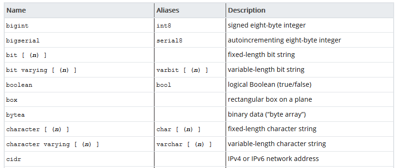396x168 pixels.
Task: Click the bool alias text
Action: (164, 85)
